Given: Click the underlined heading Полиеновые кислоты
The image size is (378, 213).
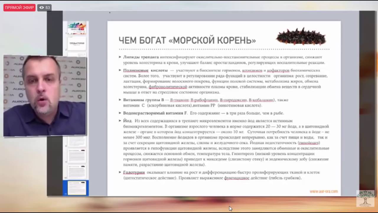Looking at the screenshot, I should 145,70.
